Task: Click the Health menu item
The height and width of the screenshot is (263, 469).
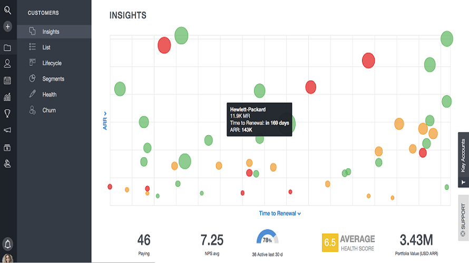Action: (x=50, y=95)
